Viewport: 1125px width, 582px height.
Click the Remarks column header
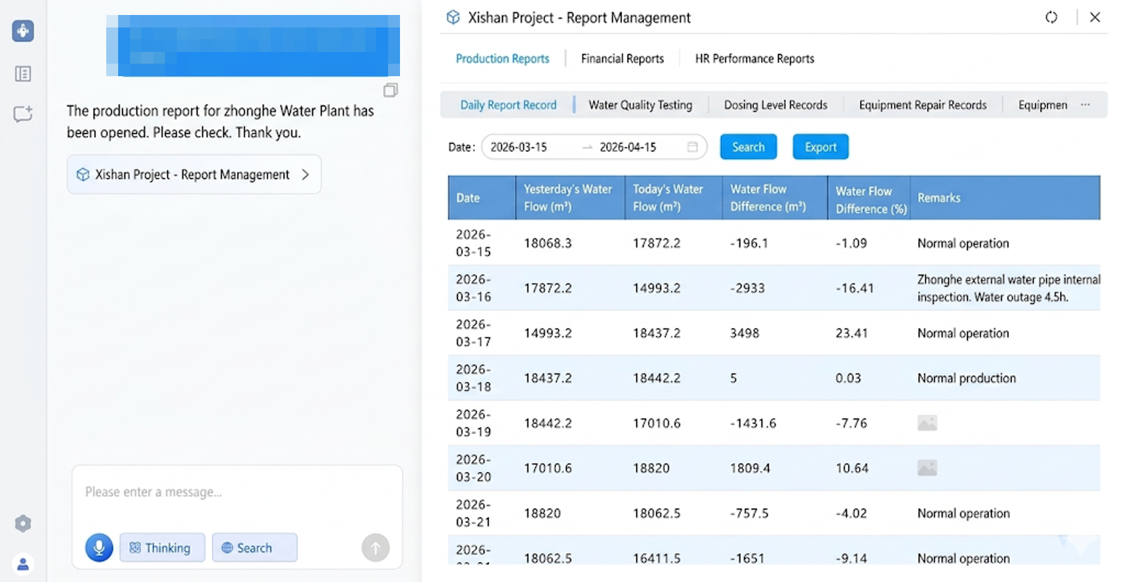tap(1005, 198)
